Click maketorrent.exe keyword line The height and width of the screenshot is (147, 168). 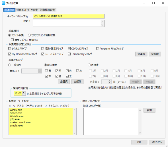coord(20,122)
